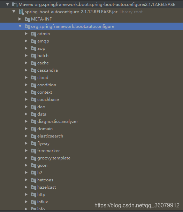Select the spring-boot-autoconfigure-2.1.12.RELEASE.jar entry
This screenshot has width=183, height=212.
pyautogui.click(x=71, y=12)
